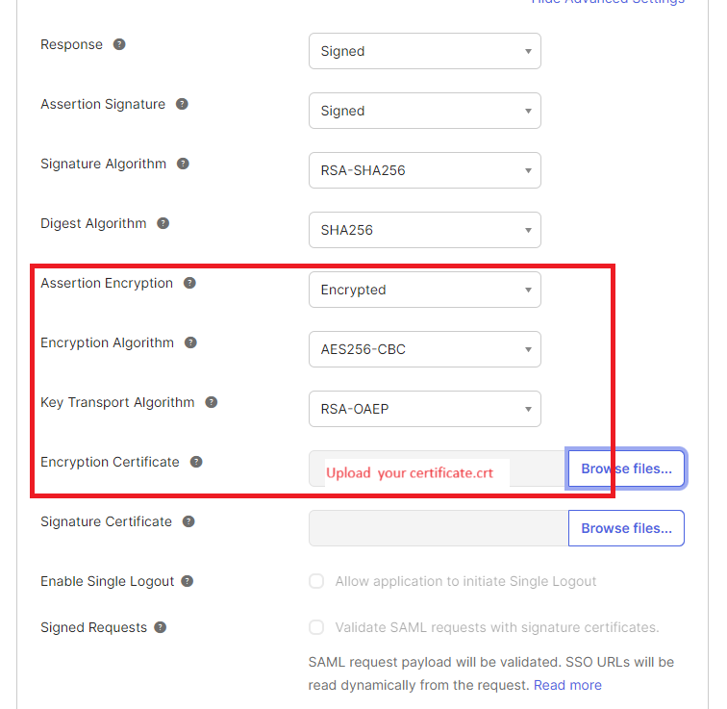Click Digest Algorithm help icon
Image resolution: width=727 pixels, height=709 pixels.
[163, 223]
